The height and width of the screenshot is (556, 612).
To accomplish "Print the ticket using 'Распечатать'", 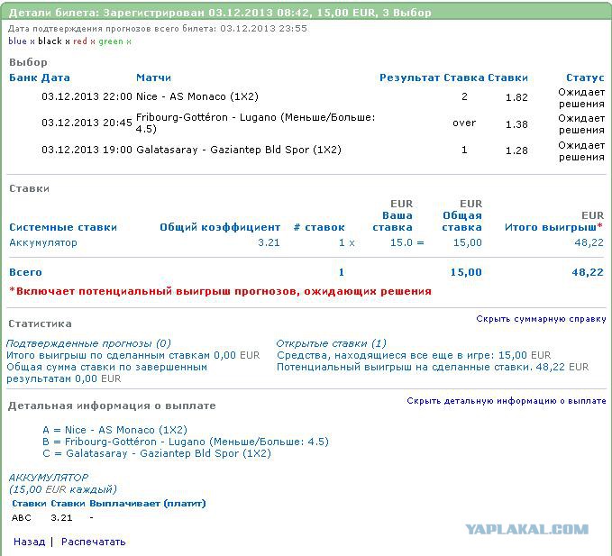I will point(93,542).
